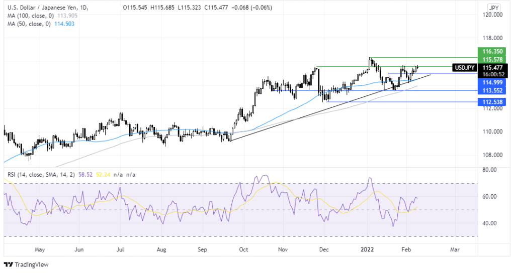Click the Dec label on time axis
This screenshot has height=273, width=515.
(324, 249)
